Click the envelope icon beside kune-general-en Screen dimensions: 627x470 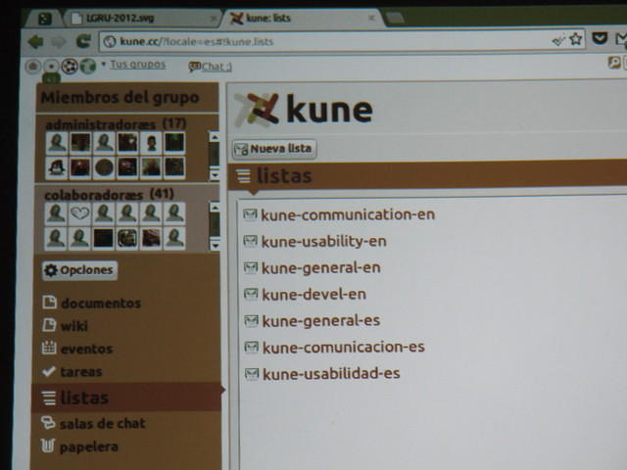(x=251, y=267)
